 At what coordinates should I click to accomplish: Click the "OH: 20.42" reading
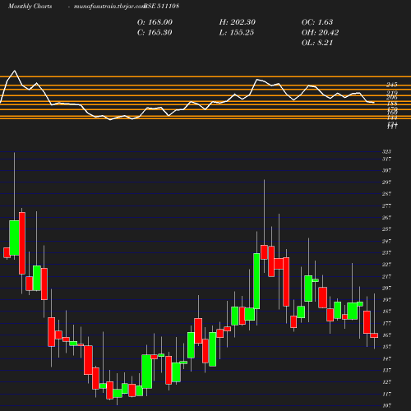pyautogui.click(x=320, y=33)
